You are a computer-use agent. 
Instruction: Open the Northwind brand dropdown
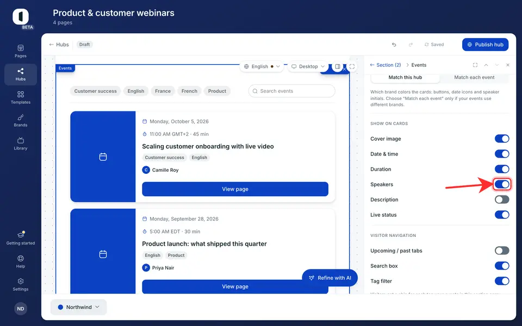(x=78, y=307)
